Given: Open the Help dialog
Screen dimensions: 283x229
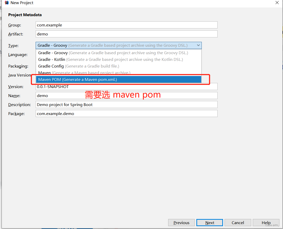Looking at the screenshot, I should tap(266, 223).
